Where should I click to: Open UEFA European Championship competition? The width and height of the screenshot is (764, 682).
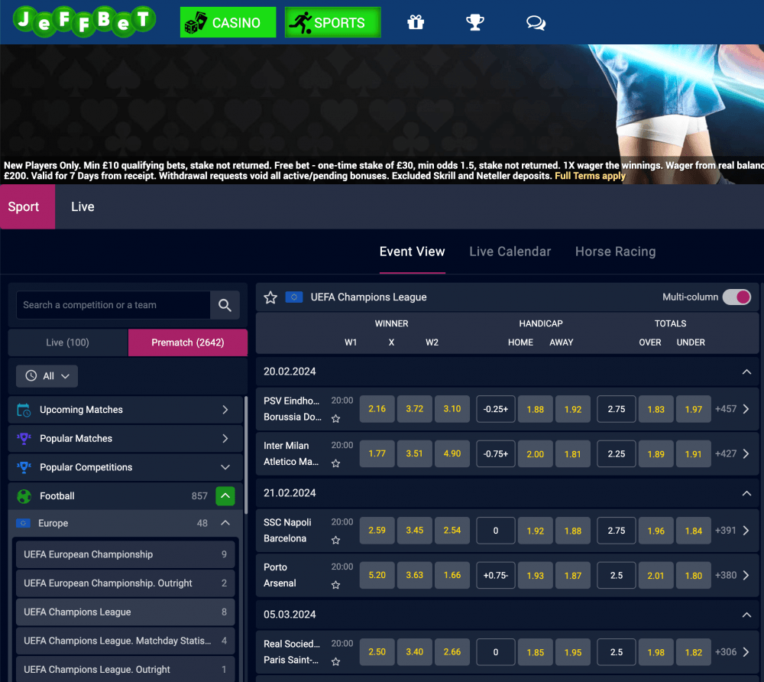[x=125, y=554]
